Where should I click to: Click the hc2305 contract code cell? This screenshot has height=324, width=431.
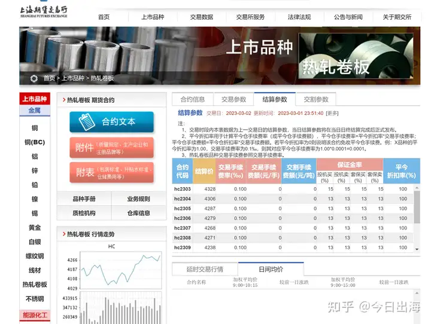[183, 209]
